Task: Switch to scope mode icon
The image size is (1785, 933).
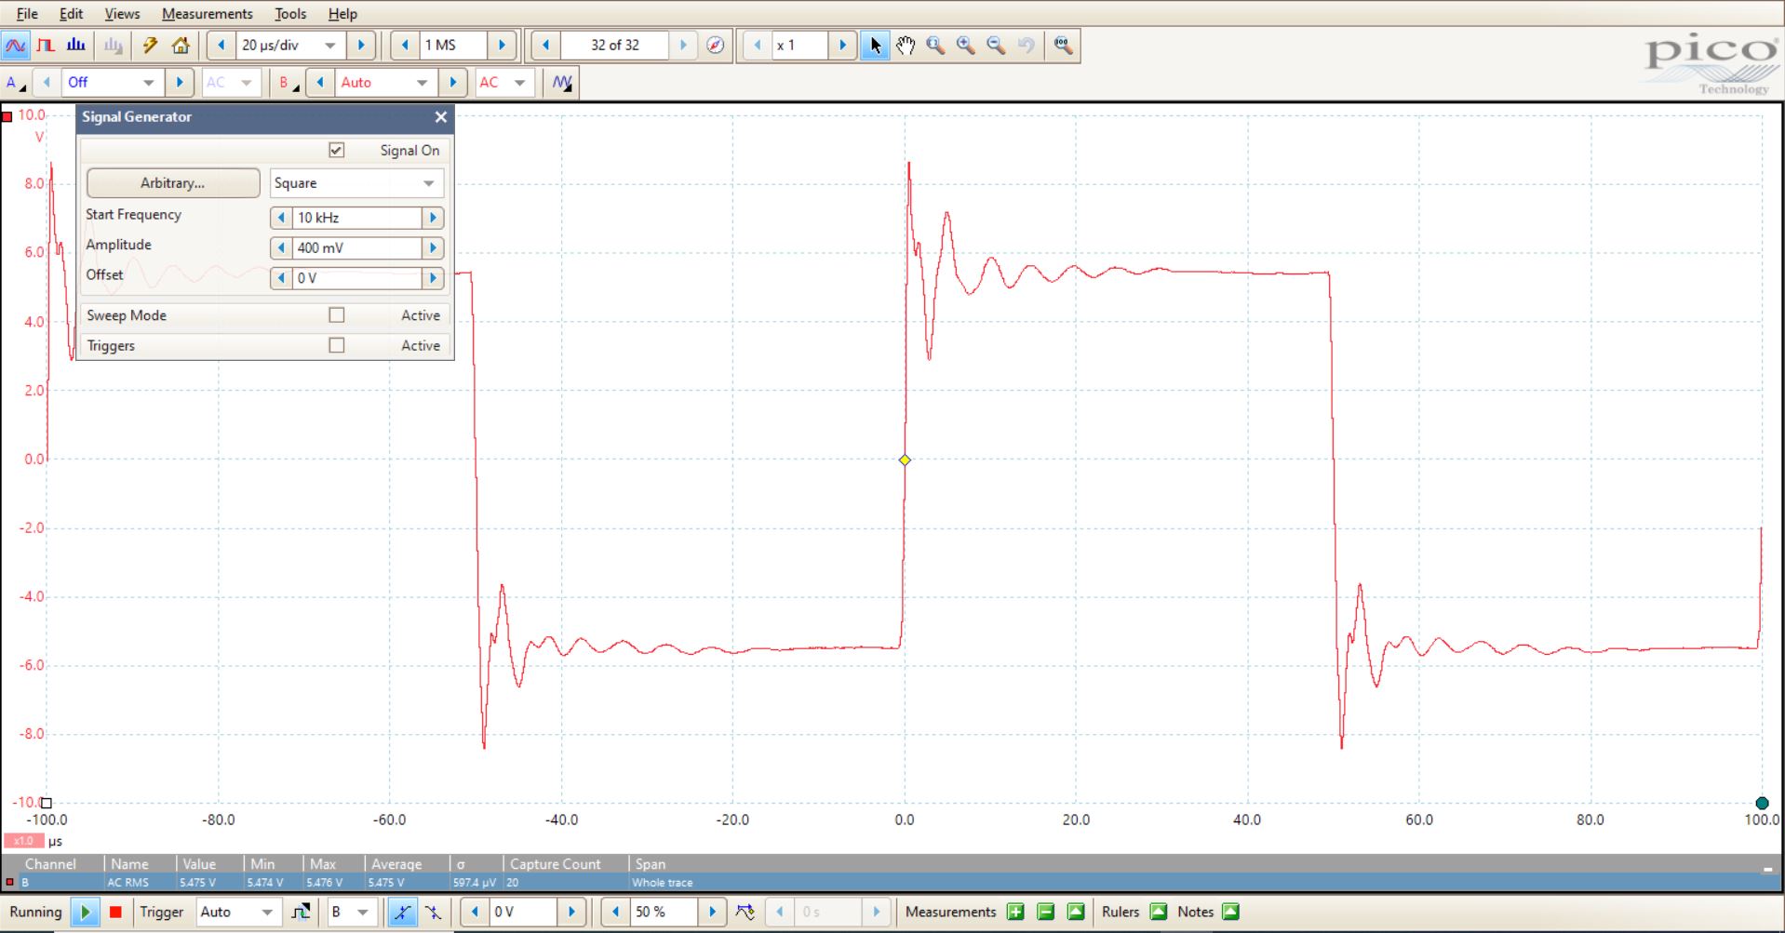Action: click(16, 46)
